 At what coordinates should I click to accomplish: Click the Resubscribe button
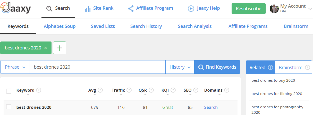248,9
